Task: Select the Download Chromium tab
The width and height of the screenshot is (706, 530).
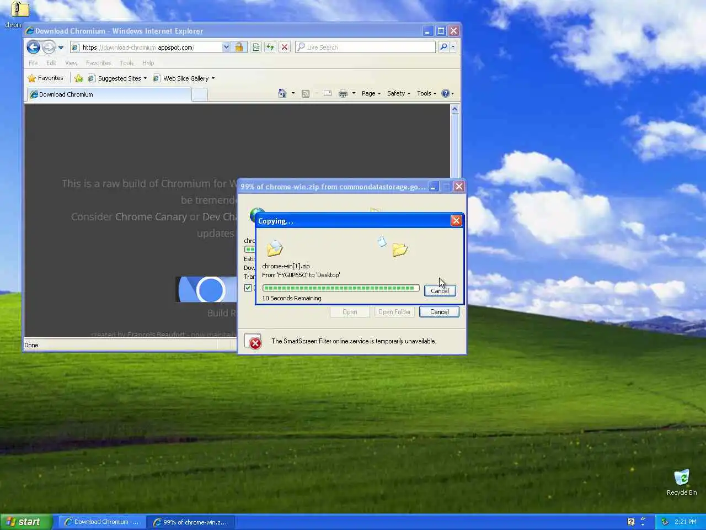Action: click(109, 94)
